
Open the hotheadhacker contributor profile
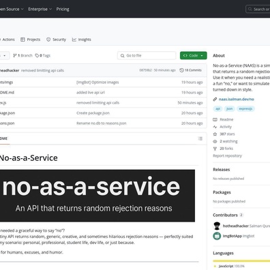pos(236,226)
